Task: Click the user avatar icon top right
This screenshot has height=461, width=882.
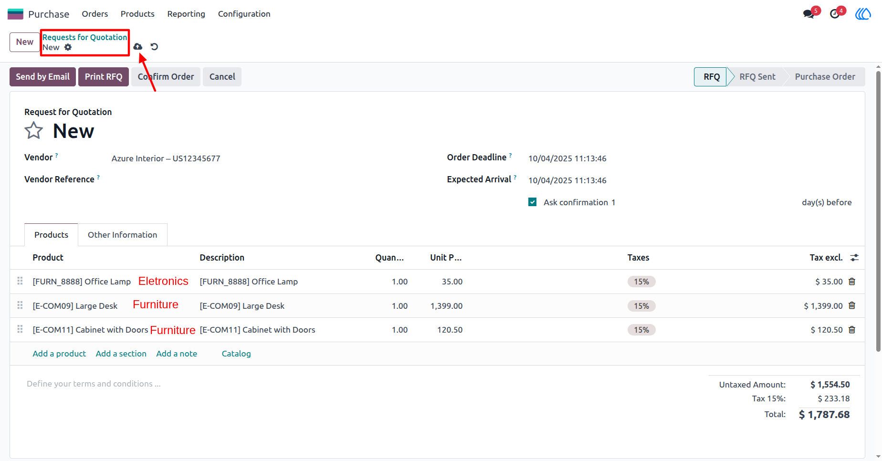Action: (862, 14)
